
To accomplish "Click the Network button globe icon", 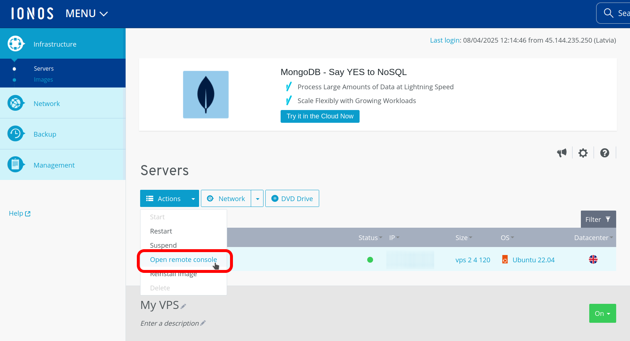I will pyautogui.click(x=210, y=198).
